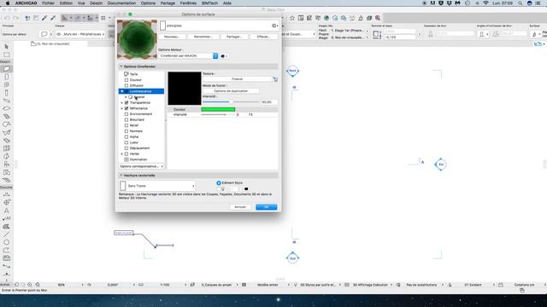The image size is (547, 307).
Task: Select the Column tool in the toolbox
Action: pos(6,93)
